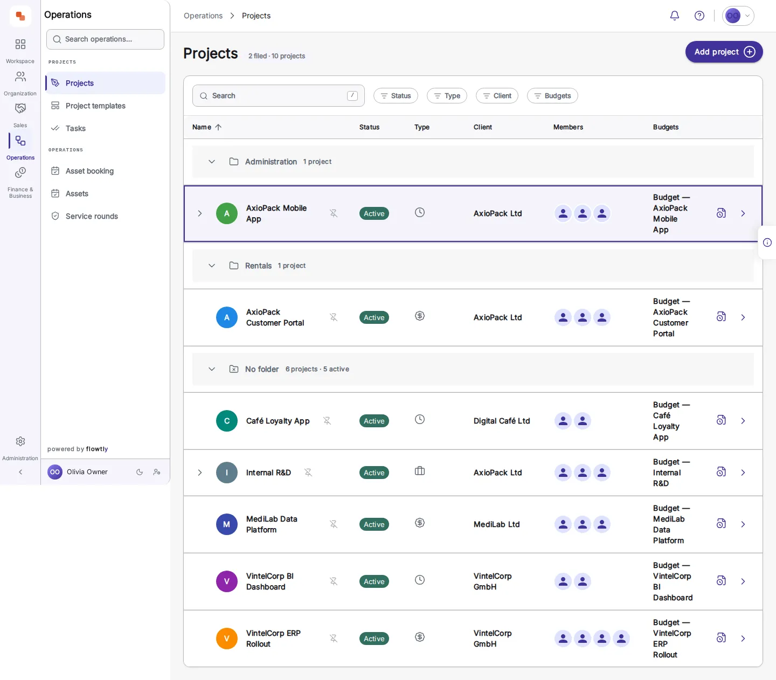776x680 pixels.
Task: Select Project templates in the sidebar
Action: (106, 106)
